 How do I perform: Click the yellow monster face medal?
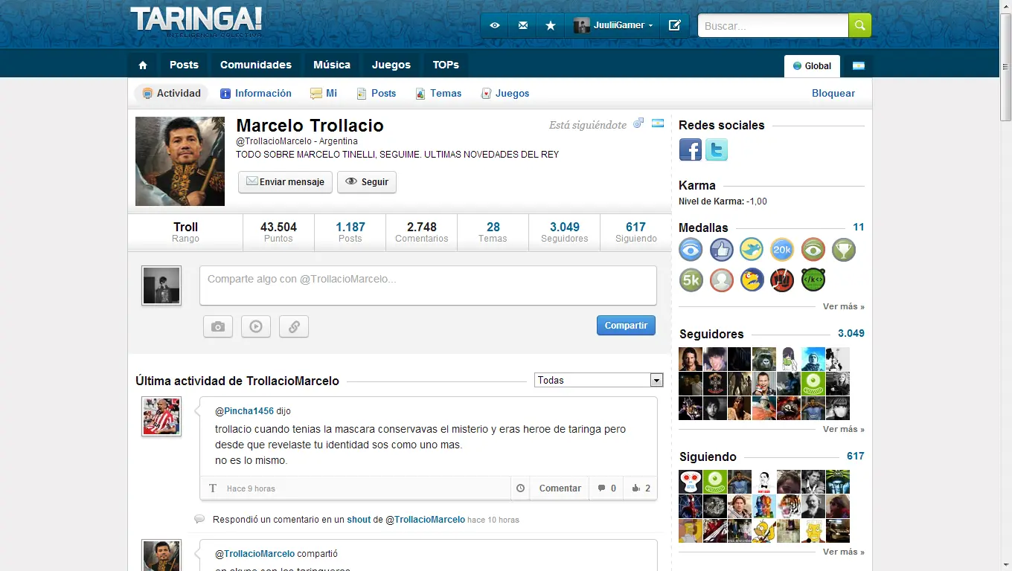coord(752,280)
